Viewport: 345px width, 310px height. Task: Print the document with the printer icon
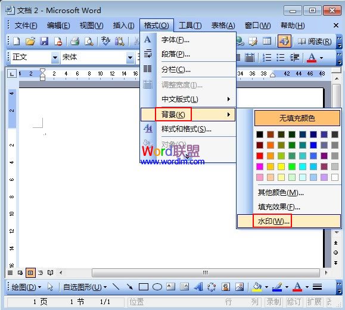75,41
